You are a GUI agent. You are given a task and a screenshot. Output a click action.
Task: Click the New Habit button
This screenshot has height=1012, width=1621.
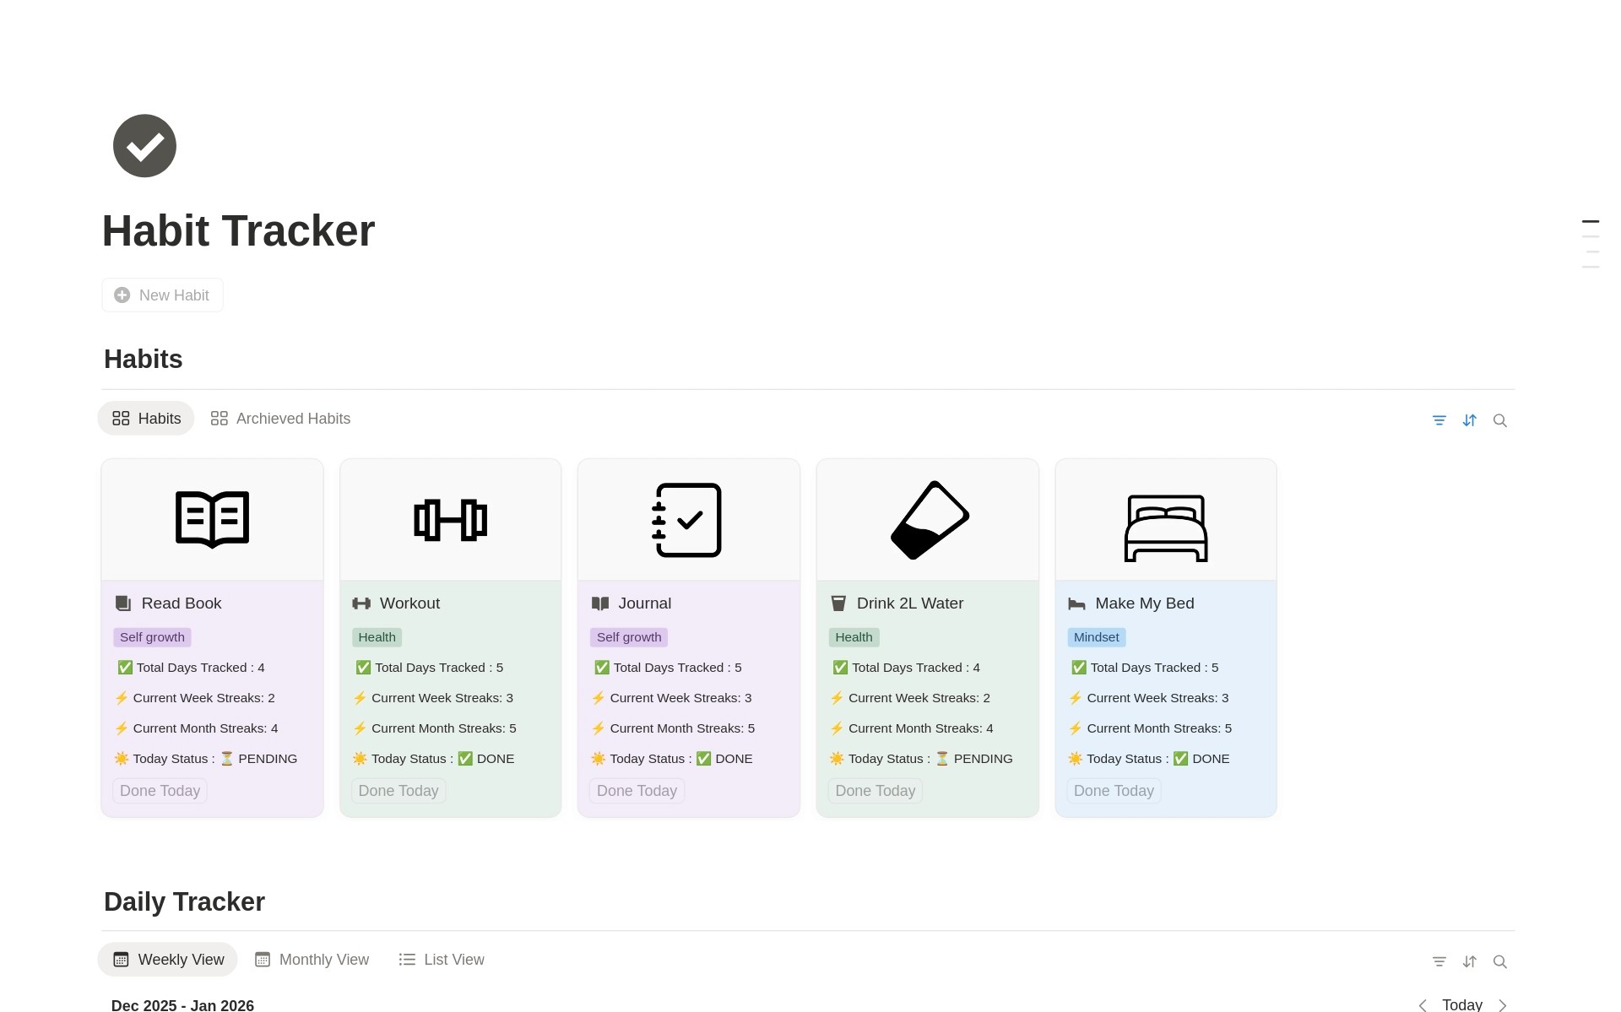(161, 295)
